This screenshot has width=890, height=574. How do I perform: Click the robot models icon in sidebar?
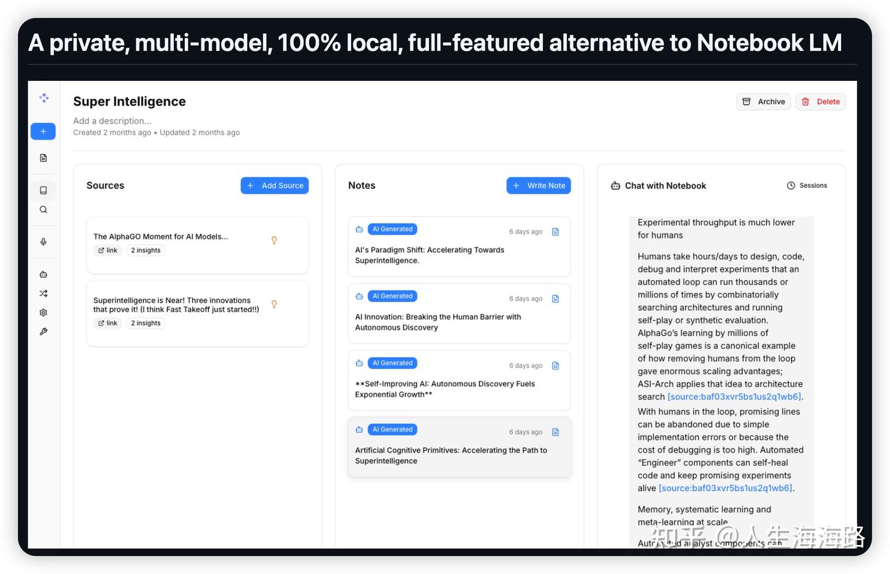coord(43,274)
